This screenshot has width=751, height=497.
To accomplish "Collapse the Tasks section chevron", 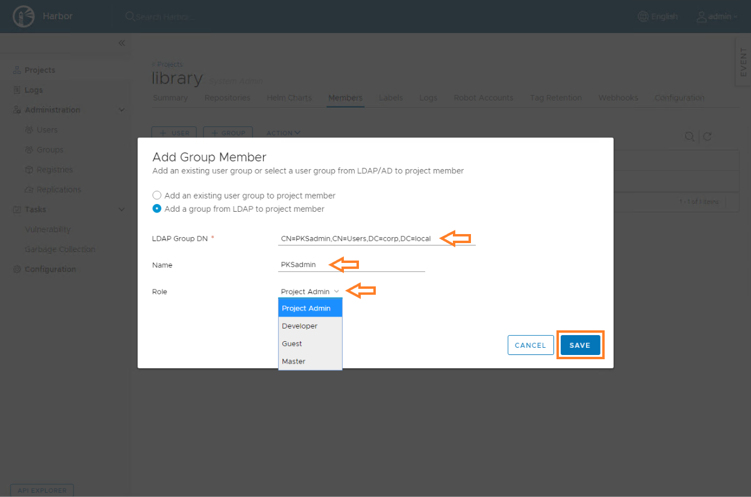I will pyautogui.click(x=122, y=209).
